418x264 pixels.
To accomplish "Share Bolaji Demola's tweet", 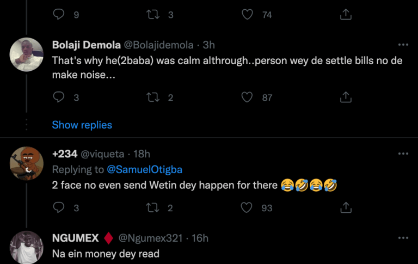I will (346, 97).
